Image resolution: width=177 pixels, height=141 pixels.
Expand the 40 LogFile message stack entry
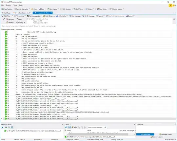(x=7, y=131)
